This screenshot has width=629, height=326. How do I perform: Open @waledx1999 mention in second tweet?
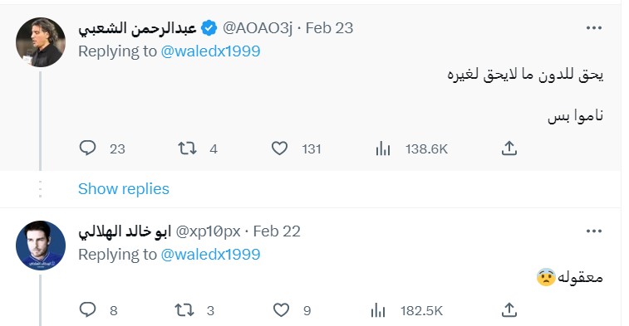[210, 255]
